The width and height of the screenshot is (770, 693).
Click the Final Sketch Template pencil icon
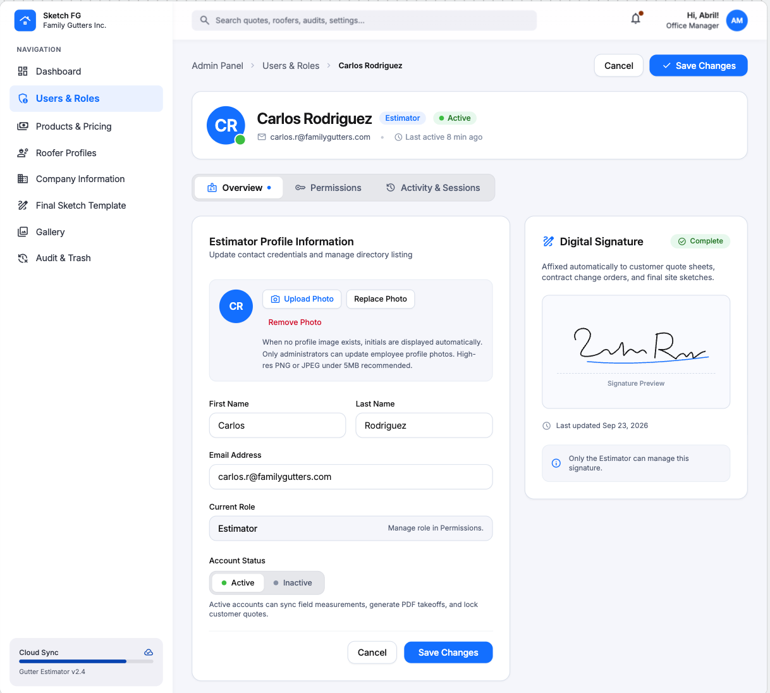(x=23, y=205)
